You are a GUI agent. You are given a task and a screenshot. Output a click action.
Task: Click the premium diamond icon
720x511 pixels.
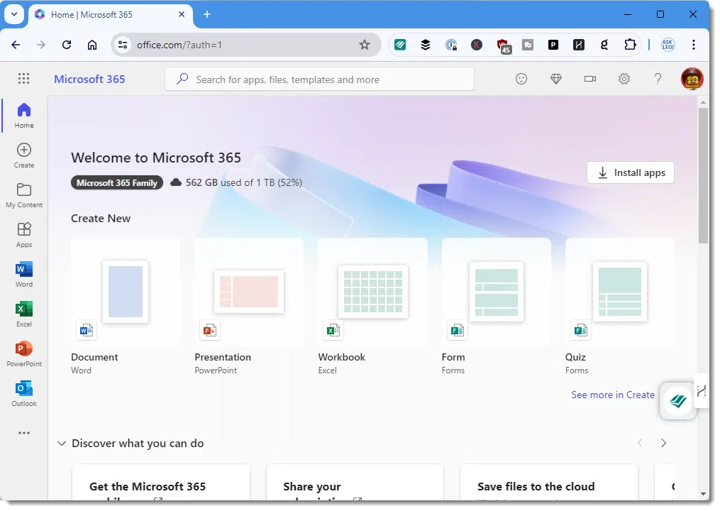coord(555,79)
